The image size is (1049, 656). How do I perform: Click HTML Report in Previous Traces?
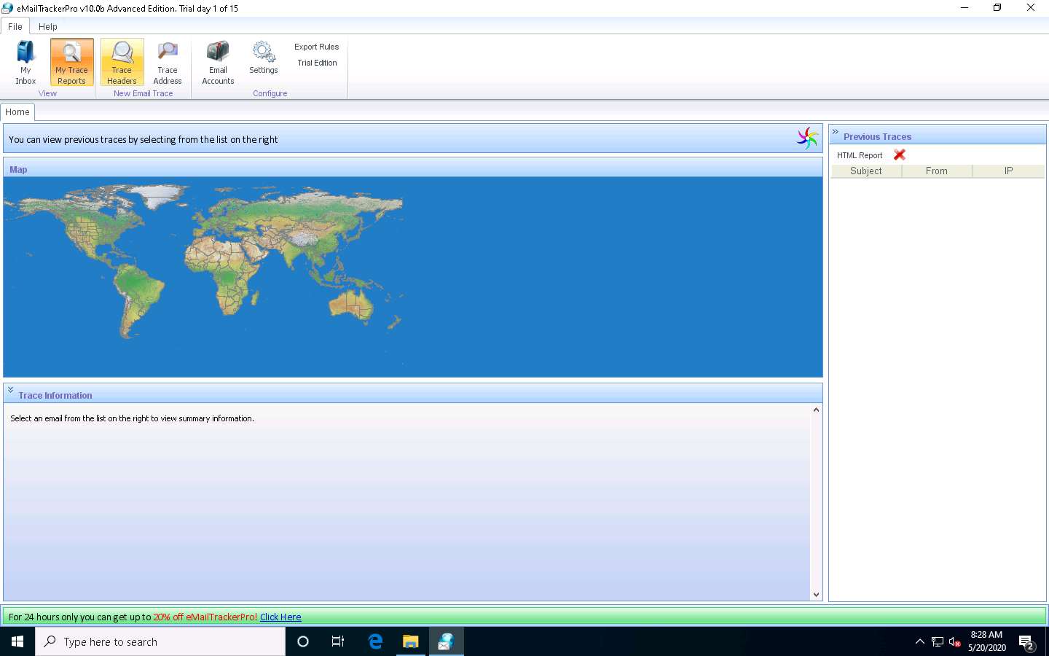[860, 155]
